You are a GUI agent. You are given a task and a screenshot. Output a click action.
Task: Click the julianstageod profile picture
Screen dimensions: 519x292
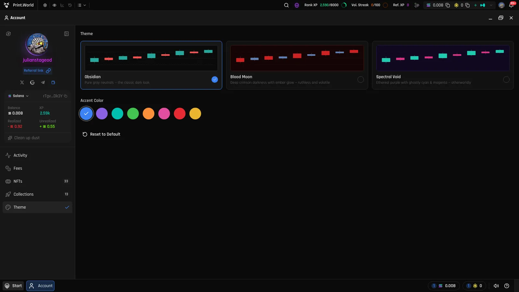(x=37, y=44)
